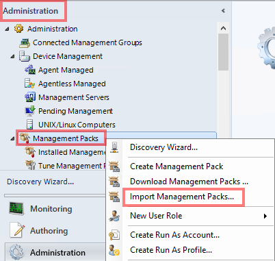Click the navigation tree scroll-up arrow
The height and width of the screenshot is (261, 275).
[x=223, y=28]
